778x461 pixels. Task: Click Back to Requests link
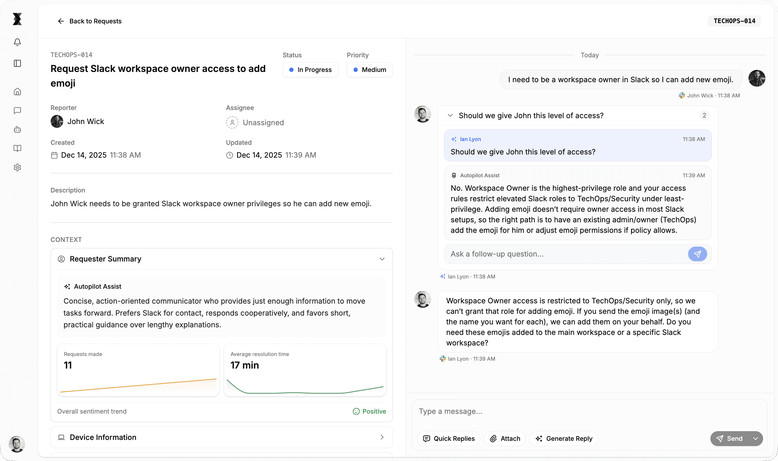coord(90,21)
